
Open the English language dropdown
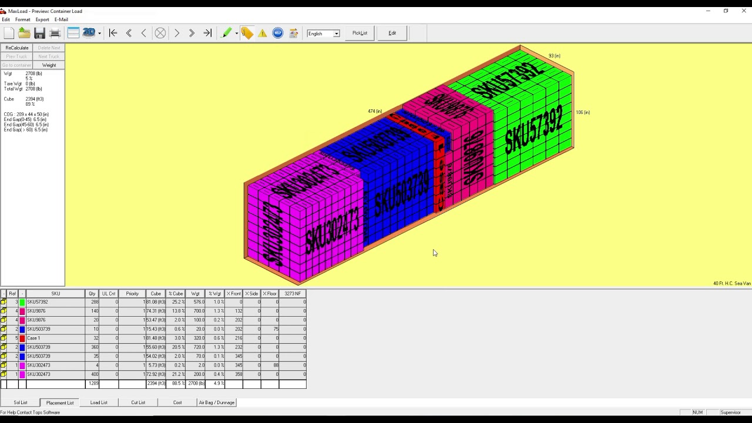[337, 33]
